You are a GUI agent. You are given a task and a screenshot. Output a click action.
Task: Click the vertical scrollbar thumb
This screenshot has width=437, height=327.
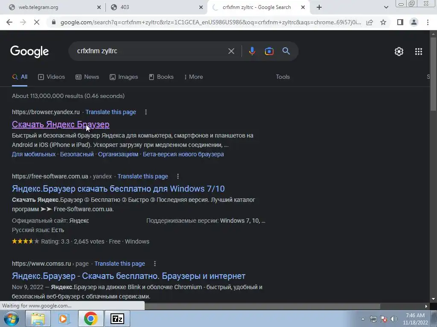(433, 74)
